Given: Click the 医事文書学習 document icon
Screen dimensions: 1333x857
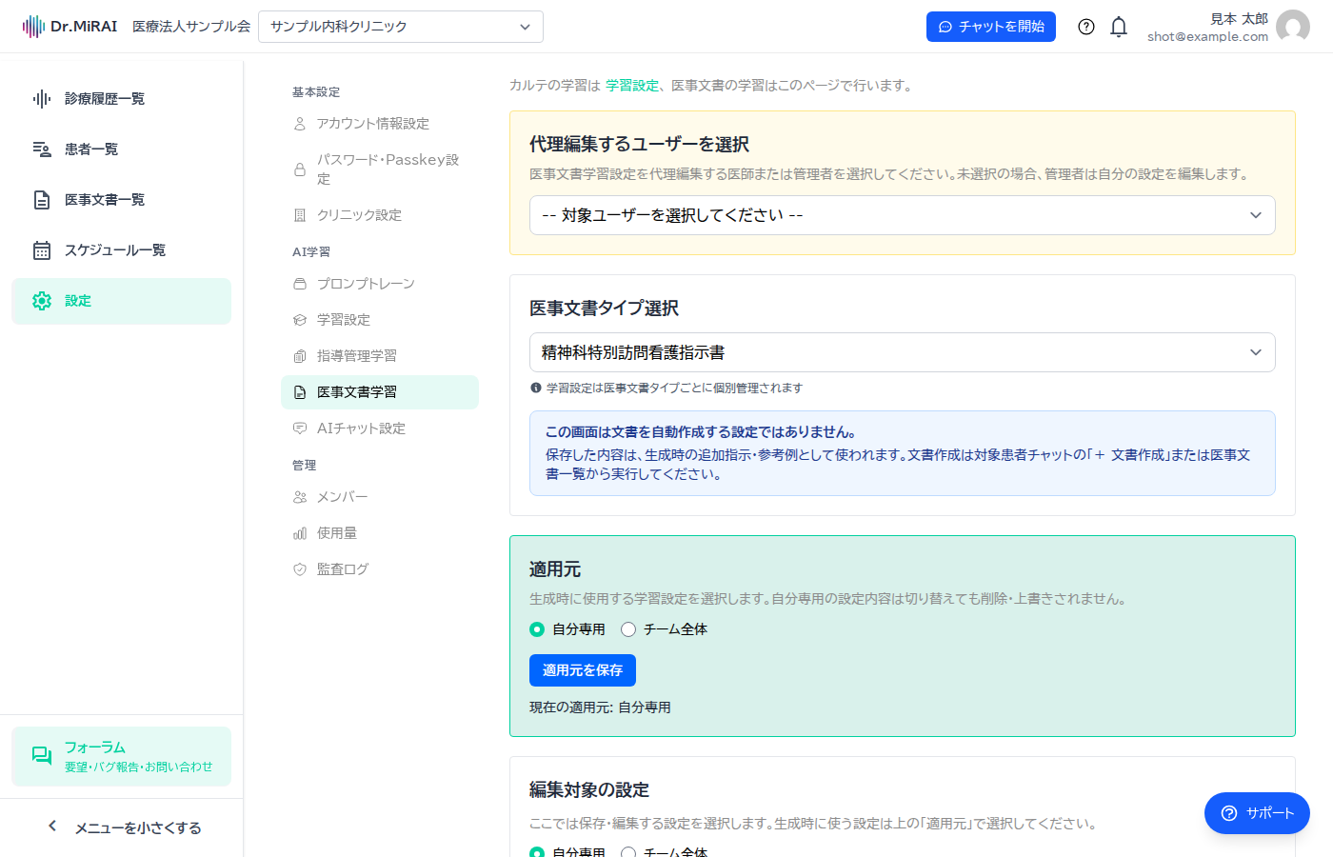Looking at the screenshot, I should tap(300, 392).
